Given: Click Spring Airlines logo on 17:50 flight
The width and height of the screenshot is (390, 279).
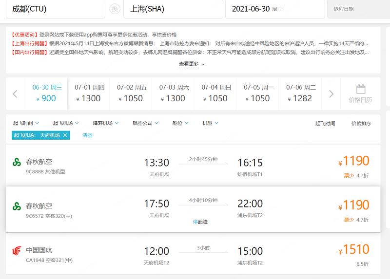Looking at the screenshot, I should click(x=17, y=206).
